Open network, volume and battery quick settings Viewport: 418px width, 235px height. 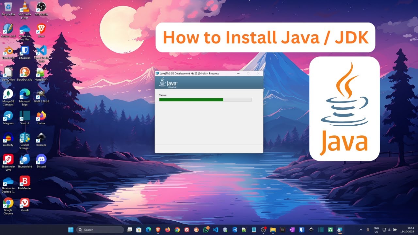[390, 230]
